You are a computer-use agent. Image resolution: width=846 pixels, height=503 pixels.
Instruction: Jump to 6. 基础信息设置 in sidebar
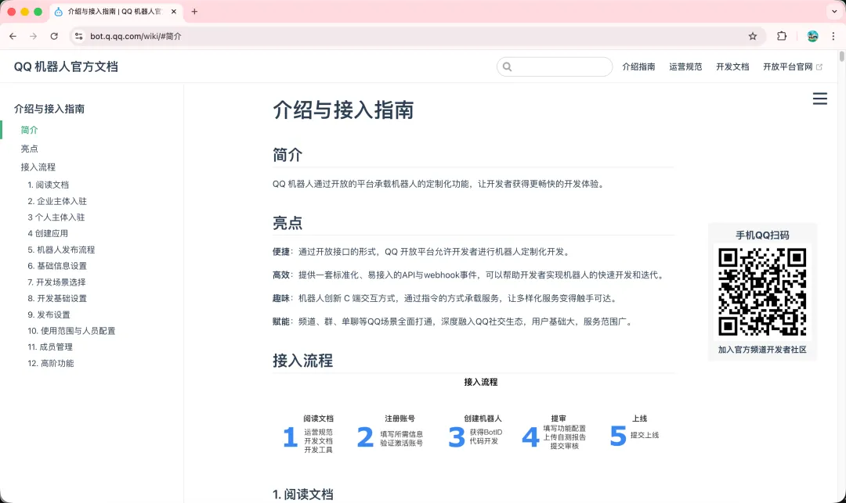(x=57, y=265)
